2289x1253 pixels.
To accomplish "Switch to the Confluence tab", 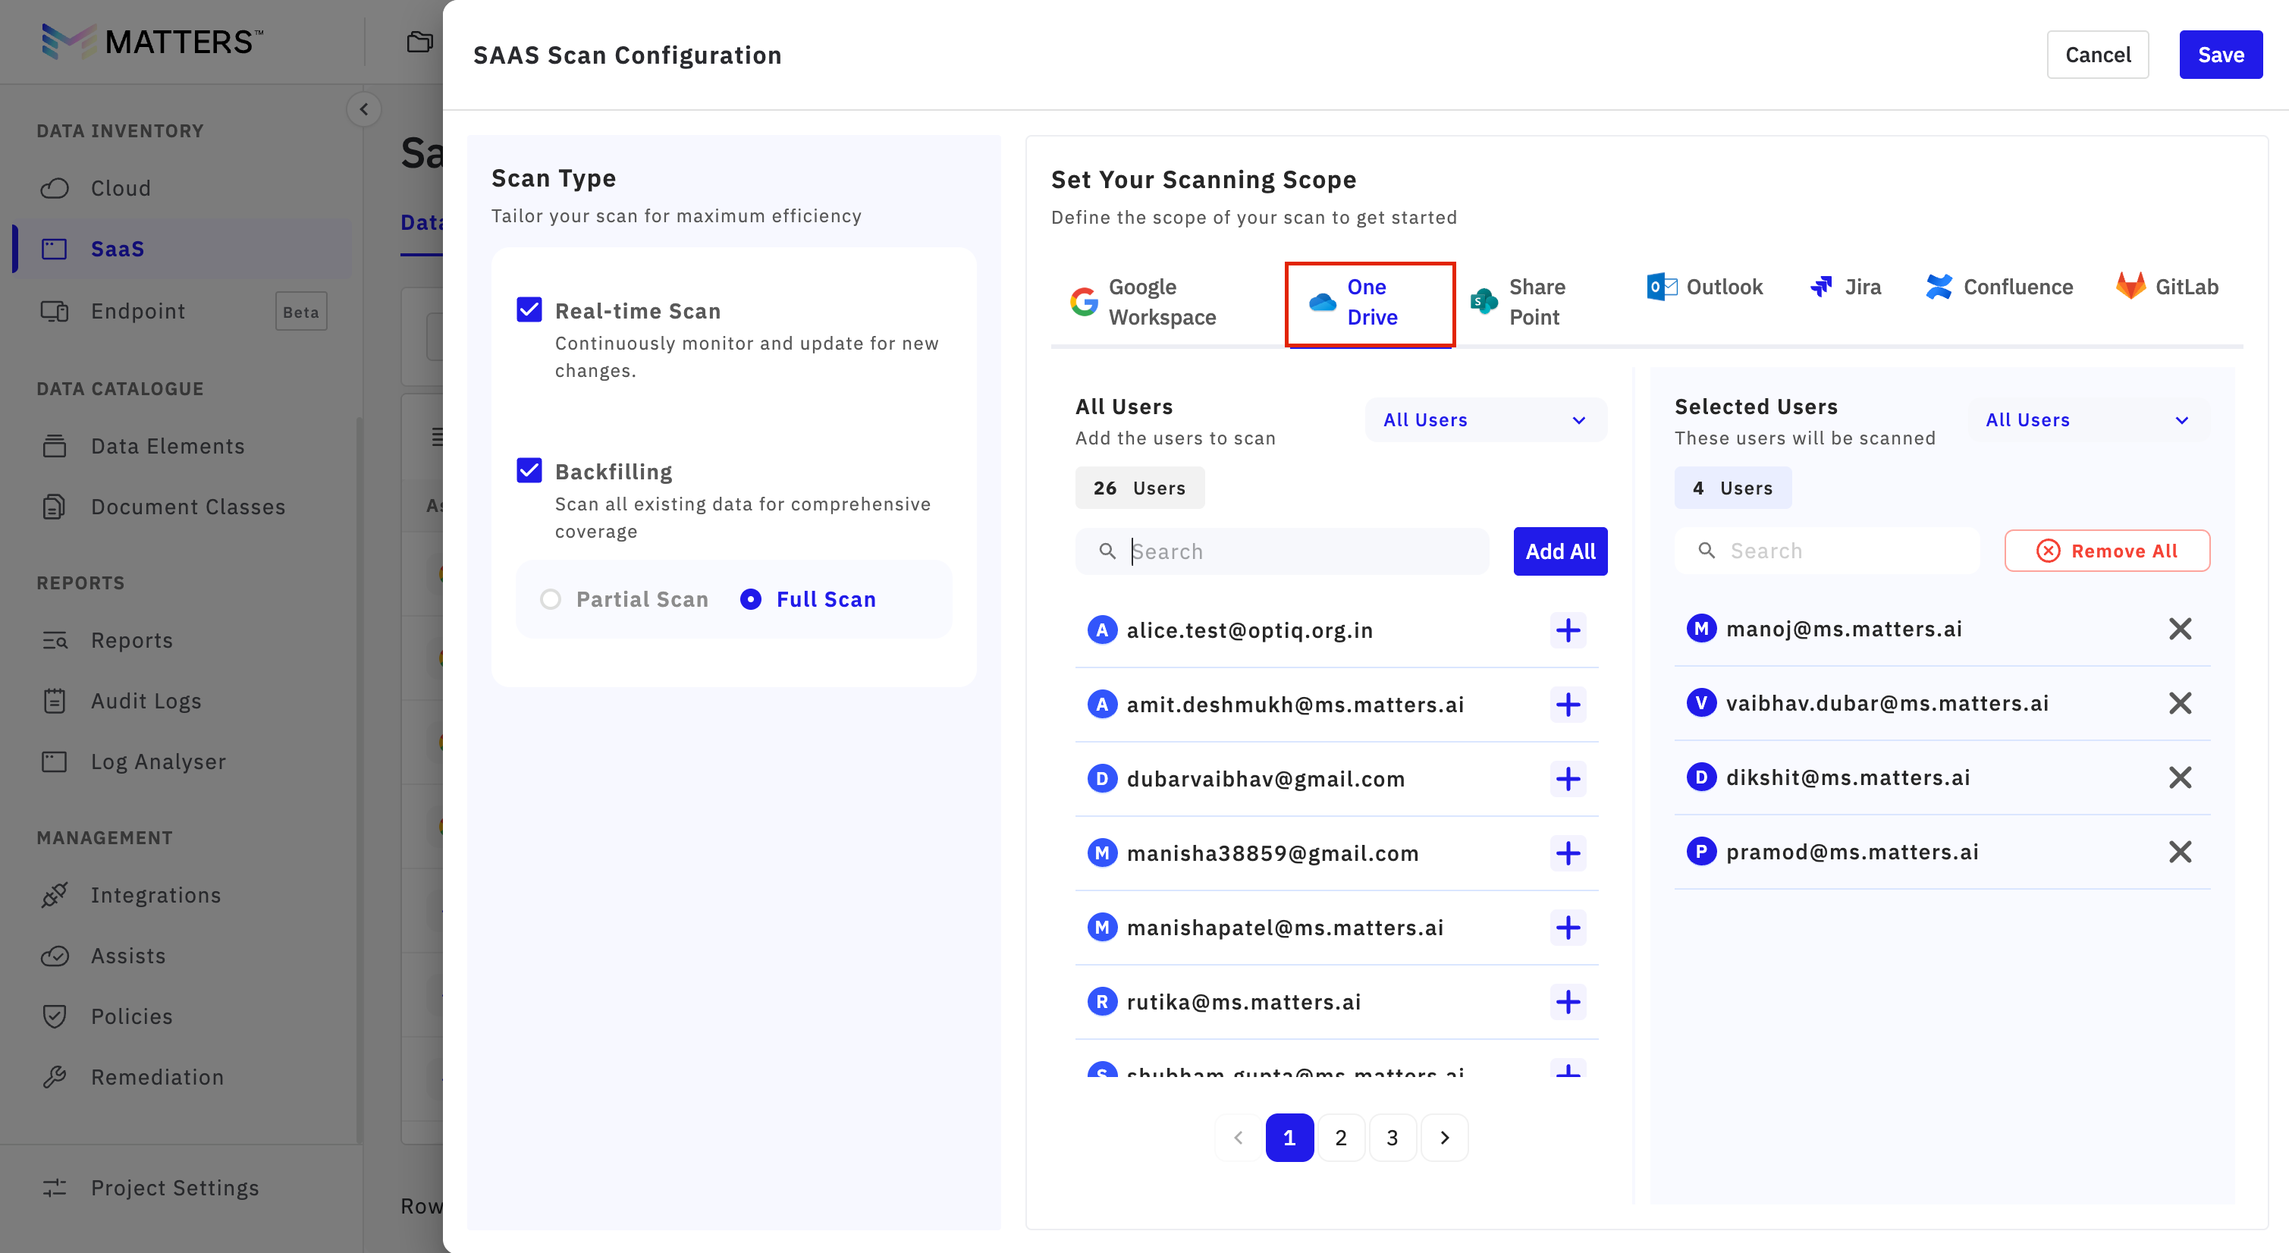I will click(1999, 287).
